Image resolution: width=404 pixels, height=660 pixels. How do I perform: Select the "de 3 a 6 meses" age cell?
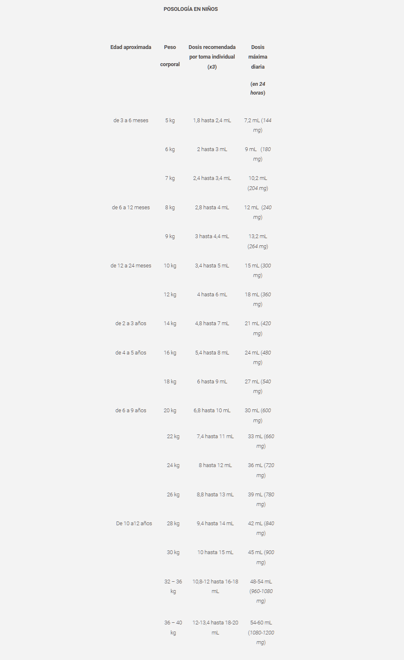tap(131, 121)
